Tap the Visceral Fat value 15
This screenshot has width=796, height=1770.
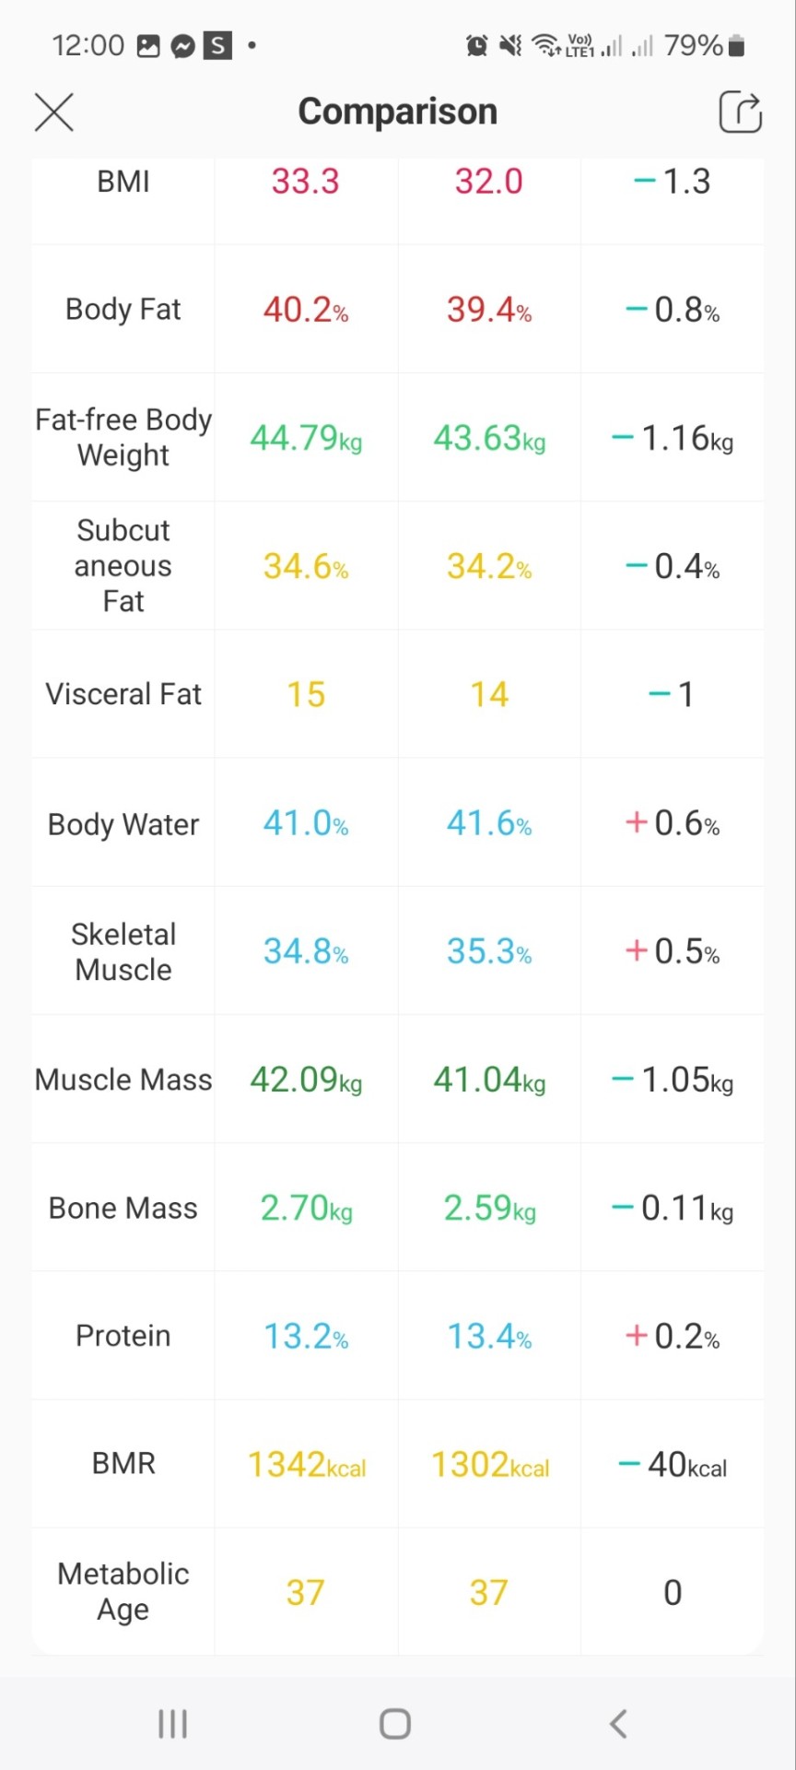[x=306, y=694]
